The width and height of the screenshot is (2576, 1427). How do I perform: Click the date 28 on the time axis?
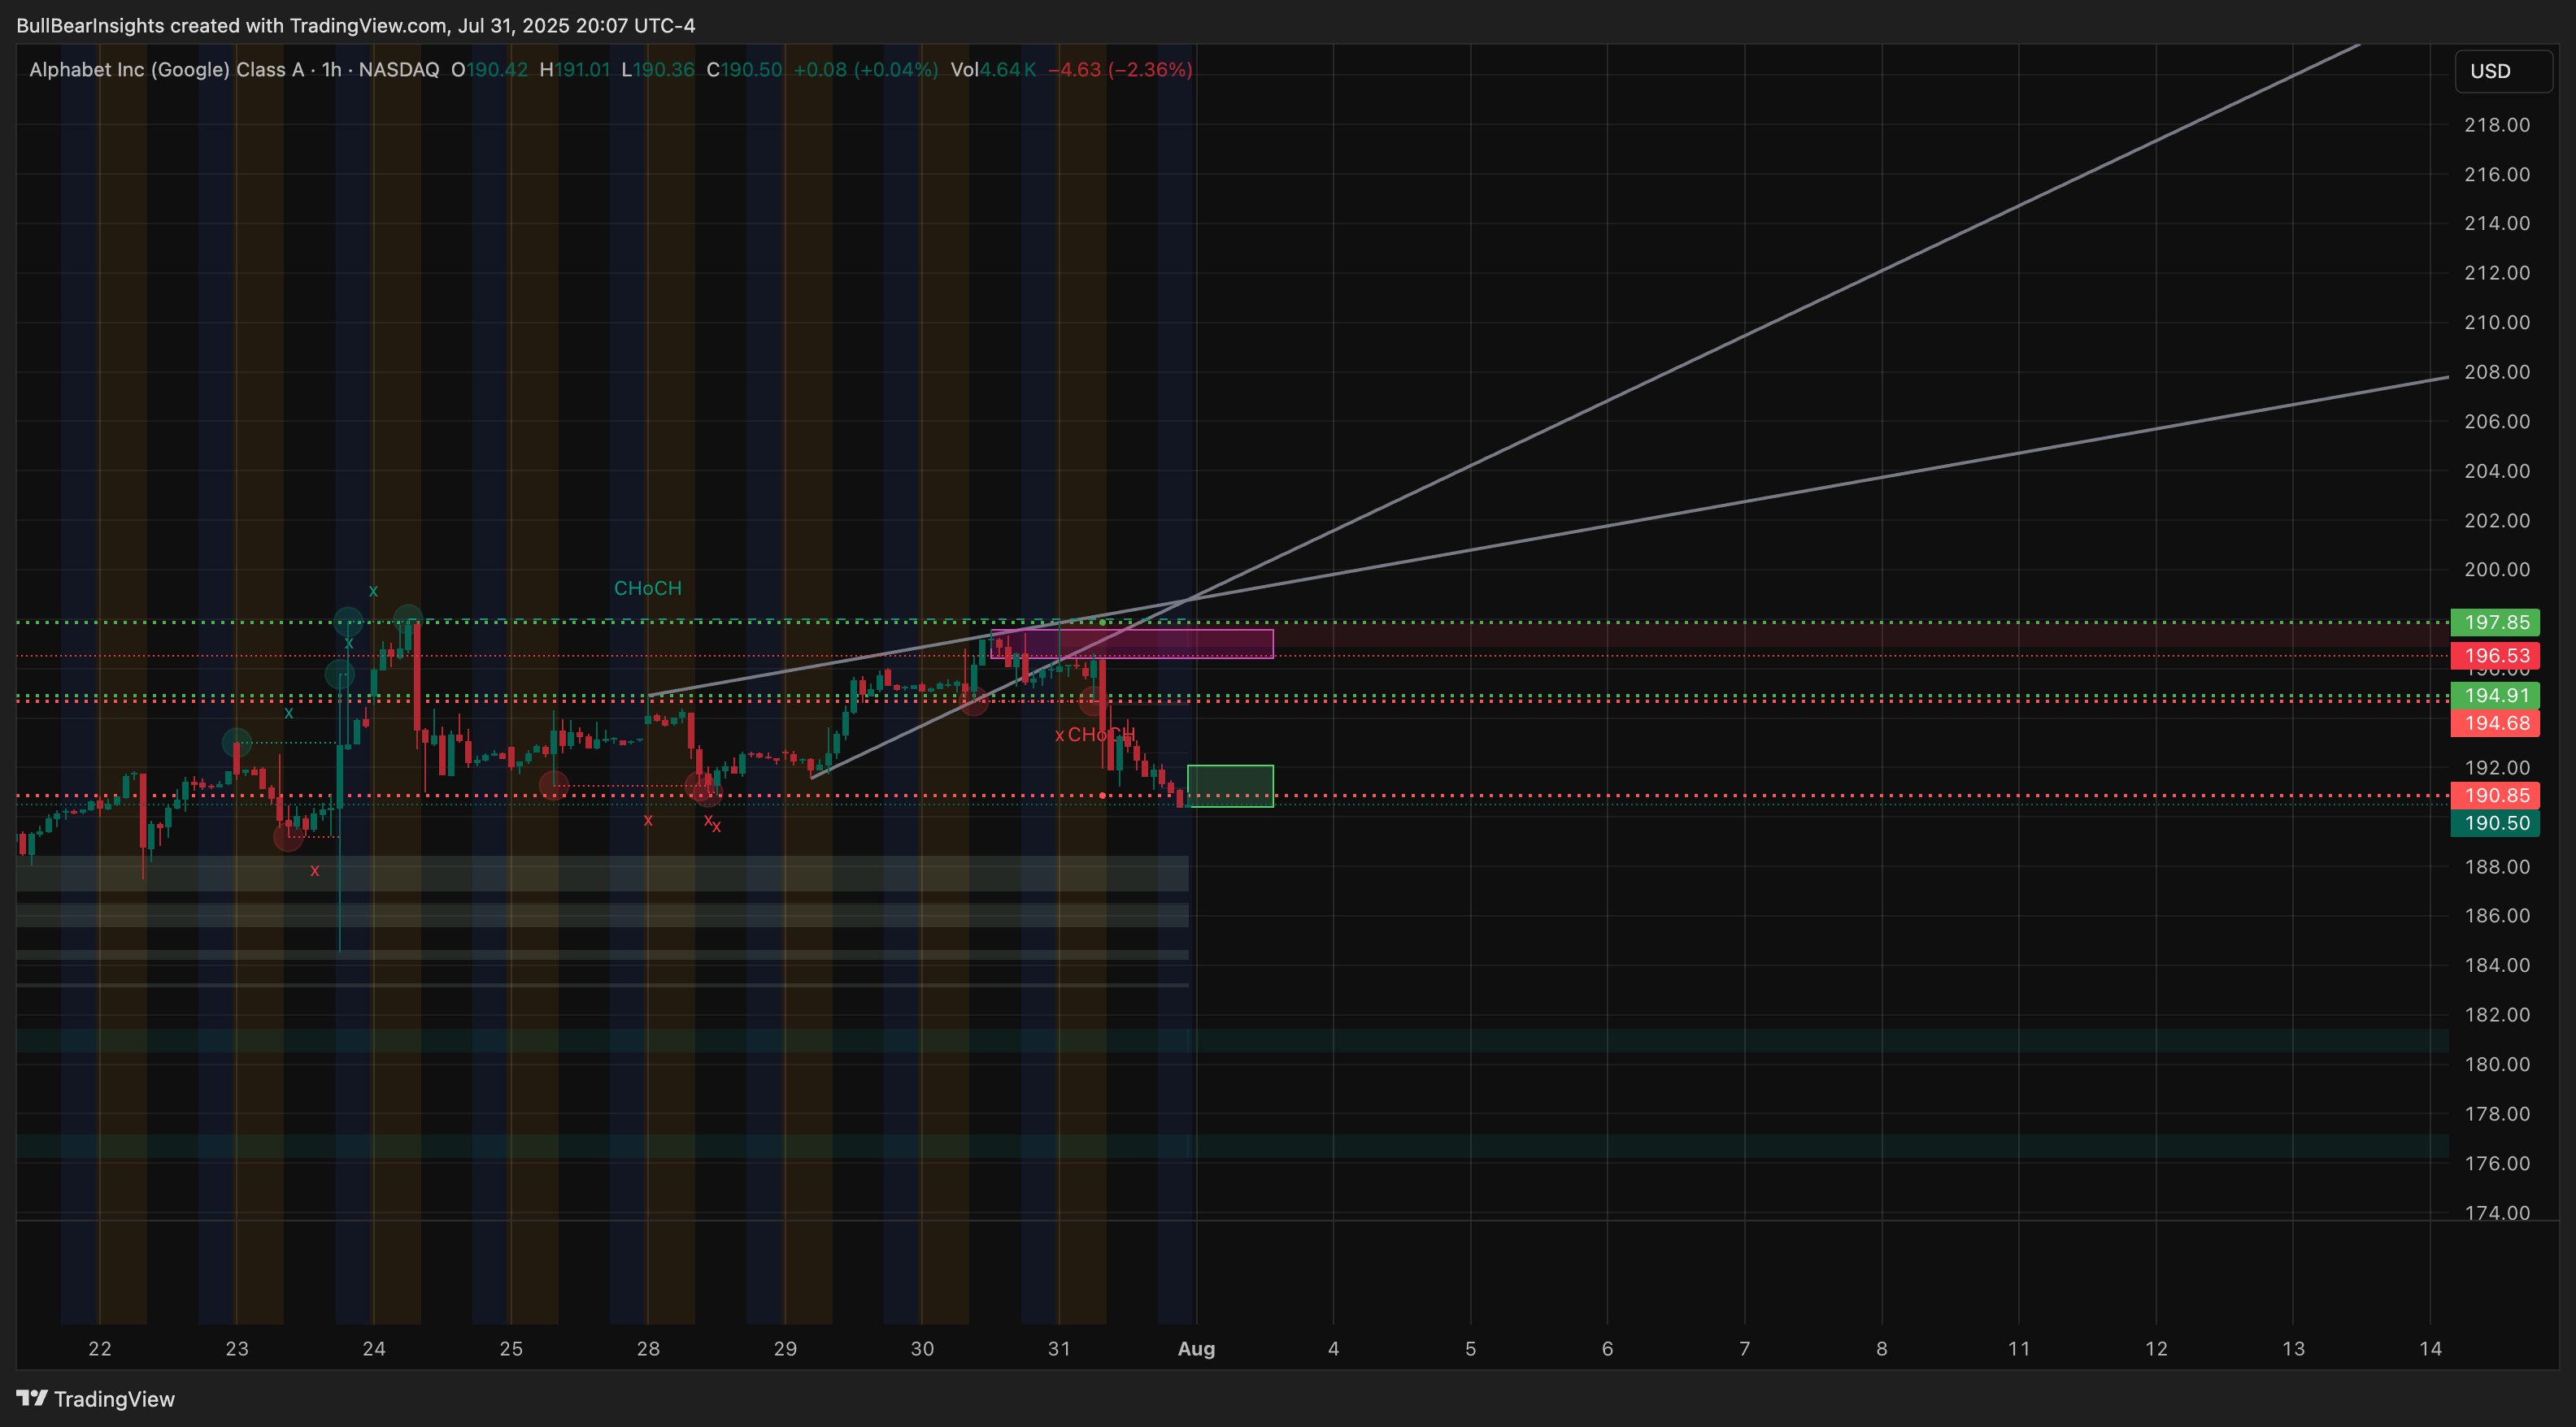tap(648, 1349)
